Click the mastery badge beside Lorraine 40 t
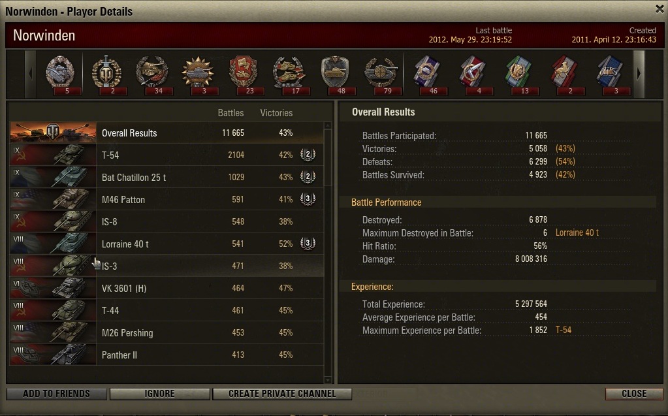The image size is (668, 416). coord(308,244)
